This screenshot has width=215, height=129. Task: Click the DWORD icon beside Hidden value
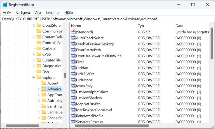(x=73, y=68)
